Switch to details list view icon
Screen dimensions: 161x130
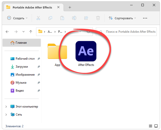point(151,126)
